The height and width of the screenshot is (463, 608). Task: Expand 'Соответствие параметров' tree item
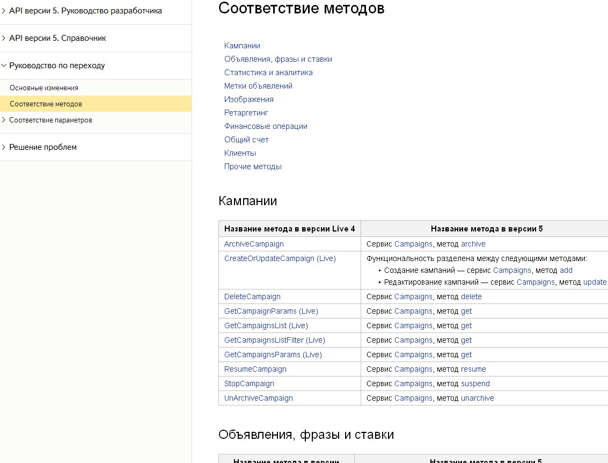coord(4,120)
